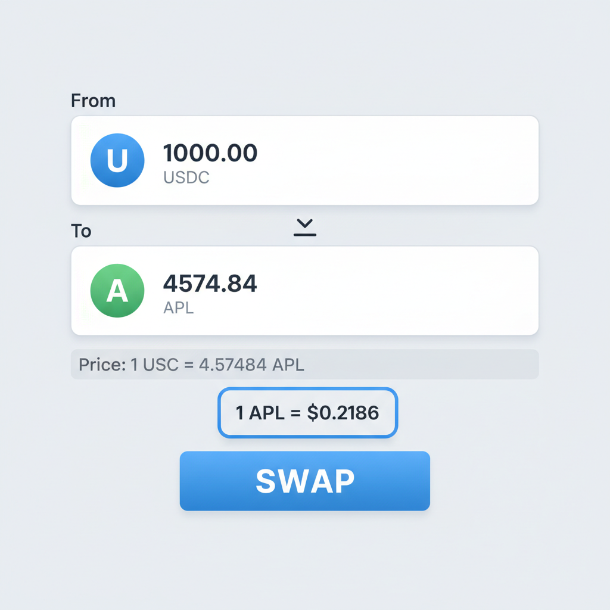Select the To section label
The width and height of the screenshot is (610, 610).
click(x=81, y=231)
